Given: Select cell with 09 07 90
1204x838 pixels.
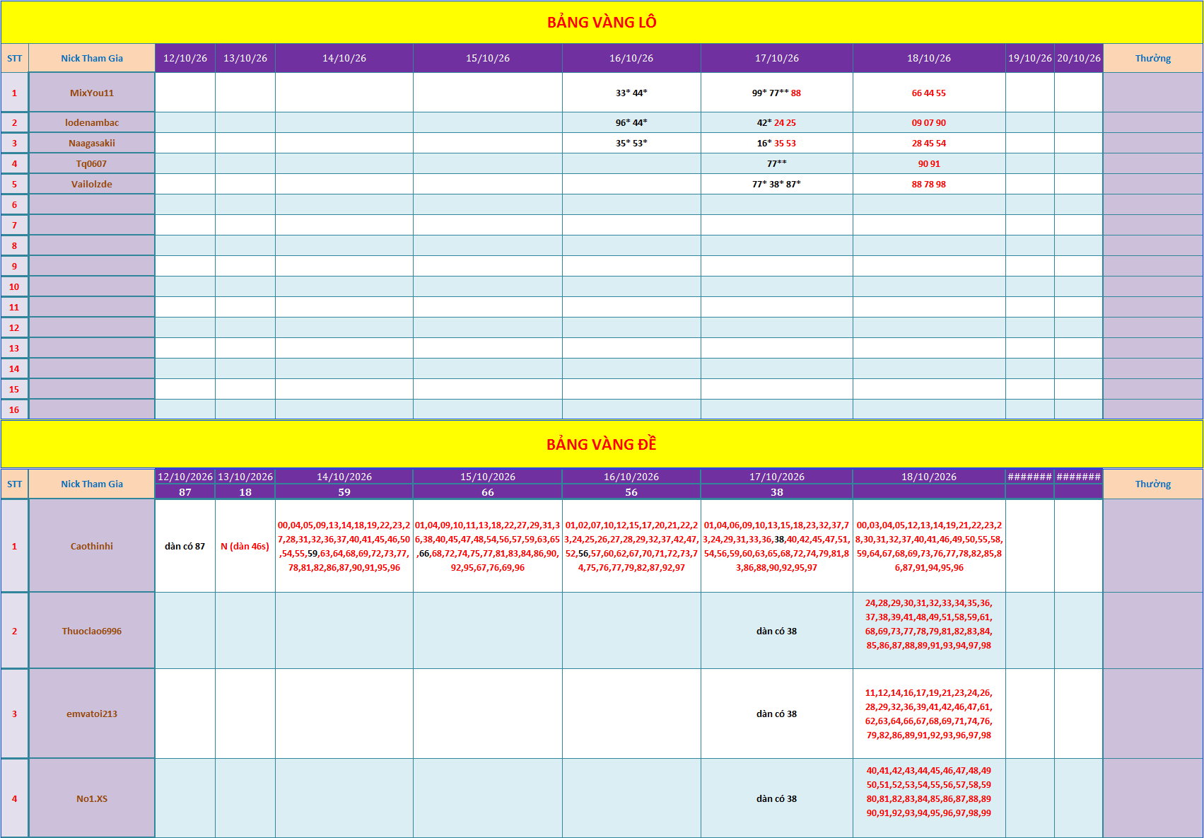Looking at the screenshot, I should click(929, 122).
